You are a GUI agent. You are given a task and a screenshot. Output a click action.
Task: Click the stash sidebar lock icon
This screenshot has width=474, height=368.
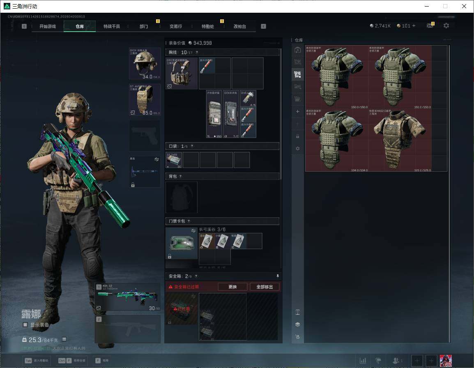click(x=297, y=136)
